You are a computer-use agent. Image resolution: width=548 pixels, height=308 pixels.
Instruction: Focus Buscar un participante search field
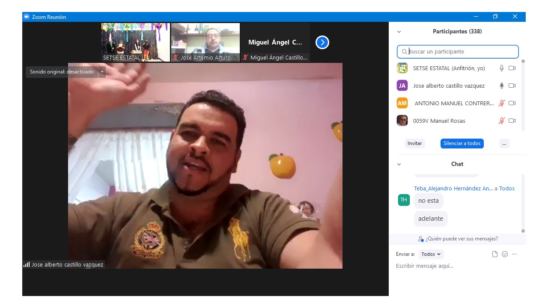(x=458, y=52)
